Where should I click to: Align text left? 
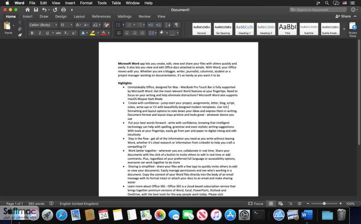pos(119,33)
